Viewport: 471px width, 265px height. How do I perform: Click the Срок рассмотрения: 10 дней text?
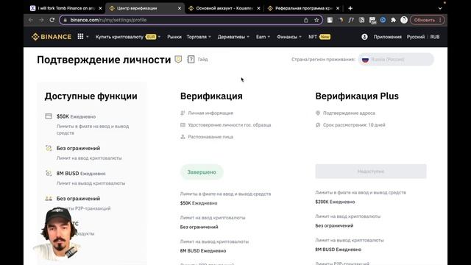point(354,124)
